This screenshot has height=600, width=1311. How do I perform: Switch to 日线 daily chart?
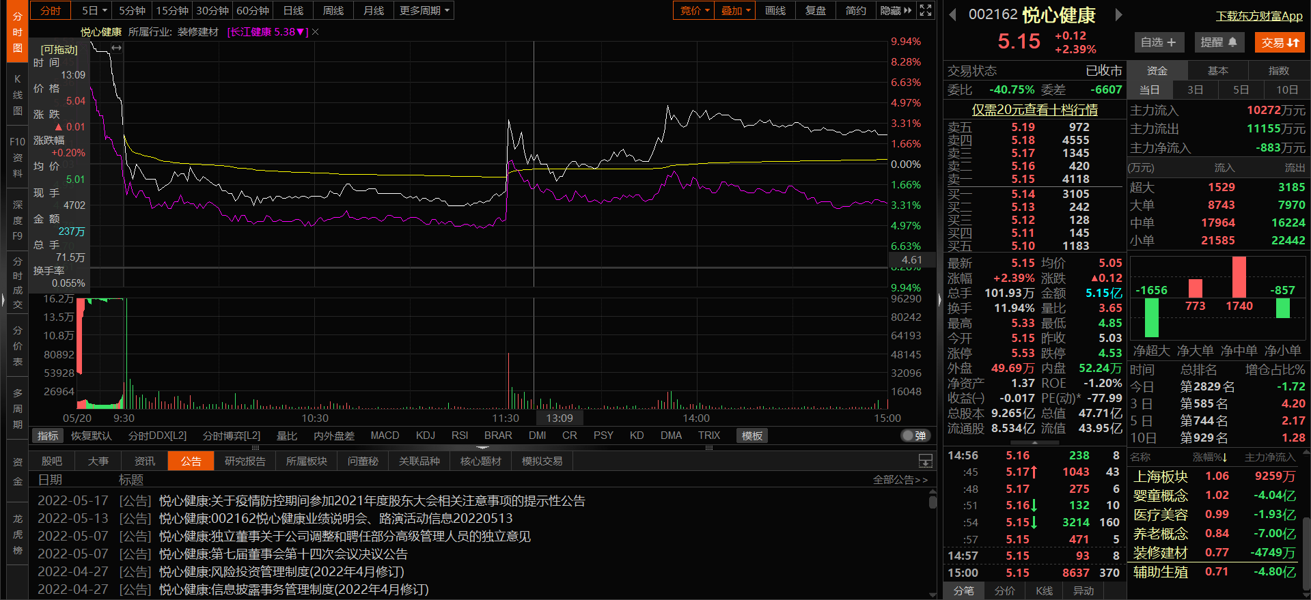click(x=293, y=10)
